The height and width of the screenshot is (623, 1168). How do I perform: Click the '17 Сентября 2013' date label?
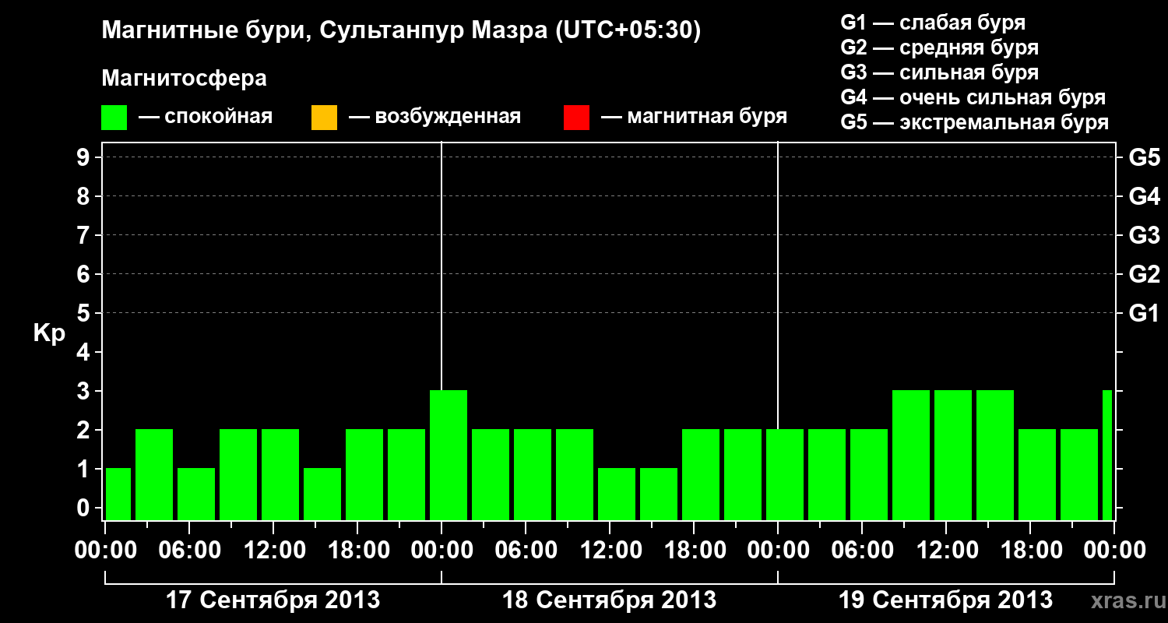[x=273, y=600]
